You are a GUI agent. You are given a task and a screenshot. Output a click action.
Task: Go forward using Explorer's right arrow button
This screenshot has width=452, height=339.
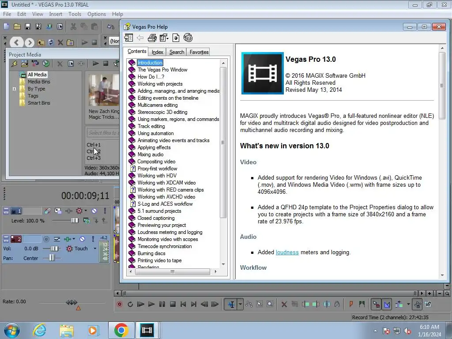pos(30,43)
